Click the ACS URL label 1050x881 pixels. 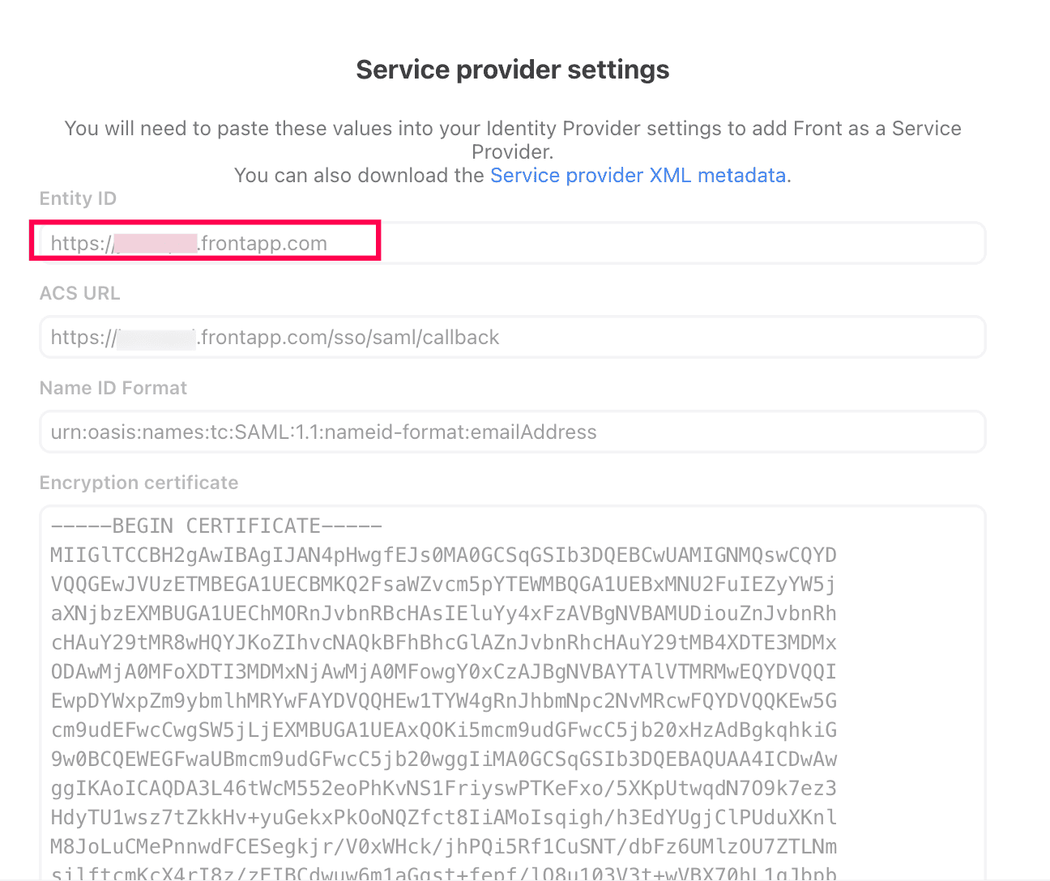(79, 293)
